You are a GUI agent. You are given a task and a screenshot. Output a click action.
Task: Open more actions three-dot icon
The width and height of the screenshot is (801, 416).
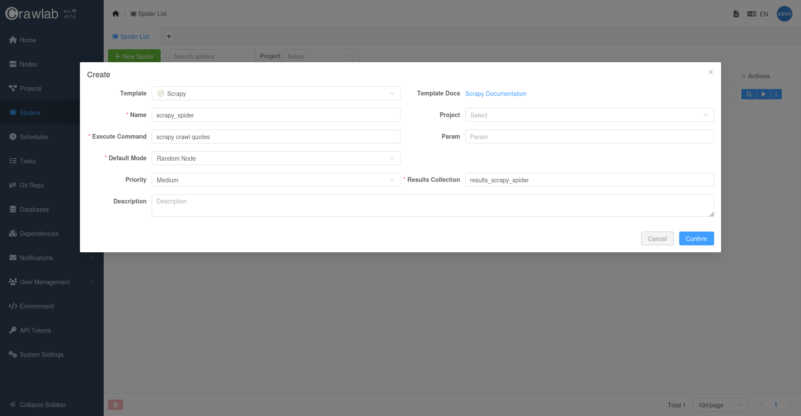776,94
